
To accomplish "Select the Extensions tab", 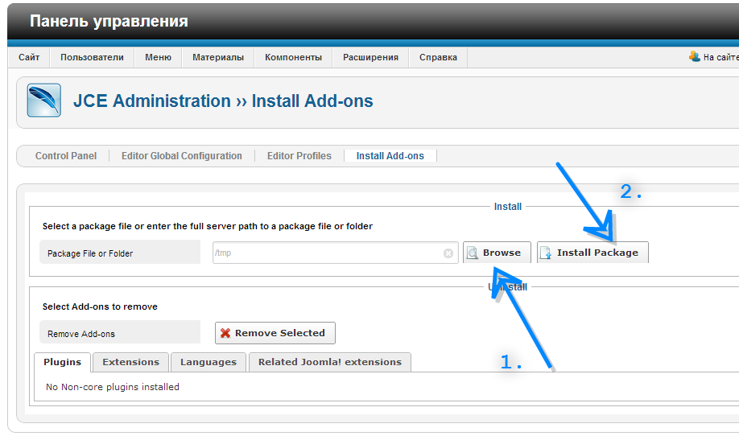I will tap(130, 362).
